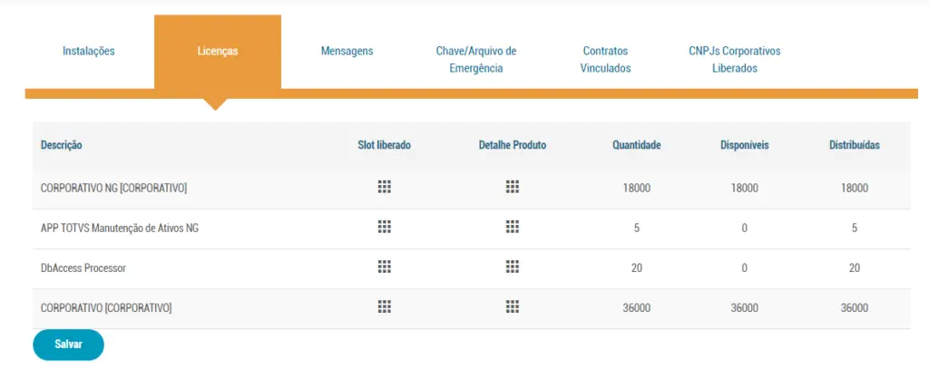
Task: Click the Distribuídas column header
Action: click(x=854, y=145)
